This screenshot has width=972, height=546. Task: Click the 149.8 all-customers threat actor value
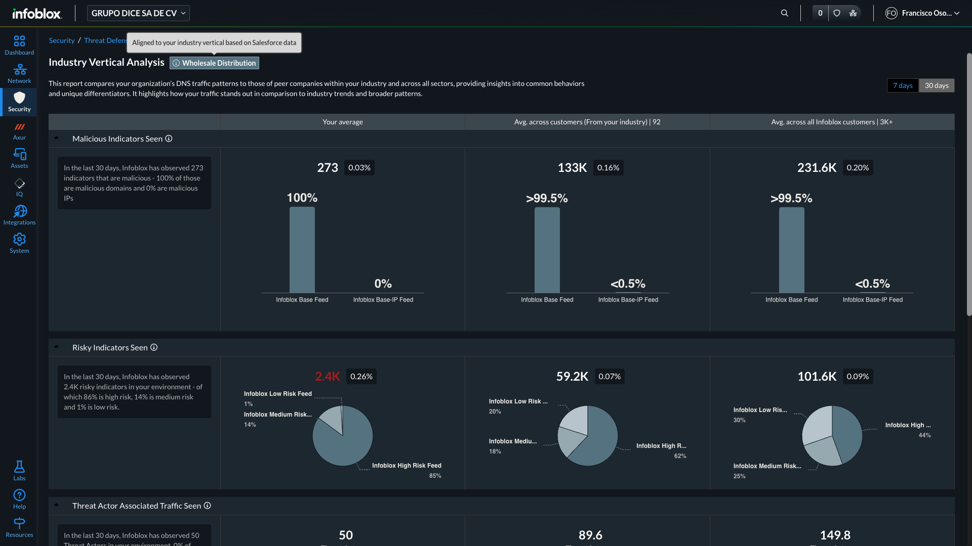pyautogui.click(x=835, y=535)
